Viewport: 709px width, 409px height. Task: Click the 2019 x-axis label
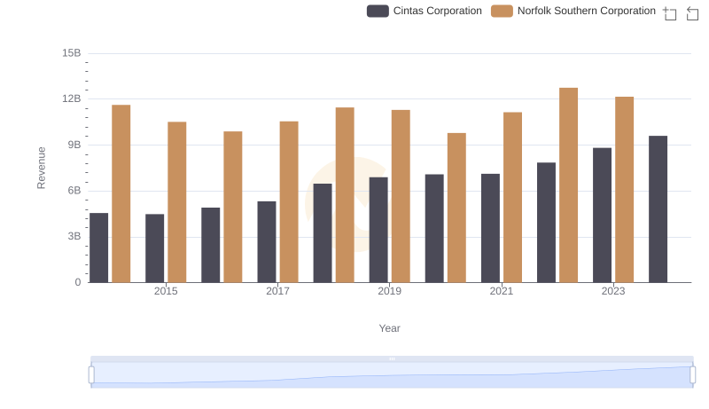tap(389, 291)
